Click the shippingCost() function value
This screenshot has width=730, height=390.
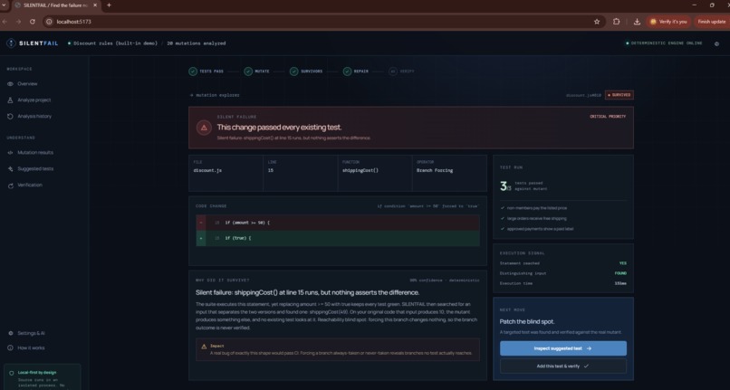tap(360, 170)
